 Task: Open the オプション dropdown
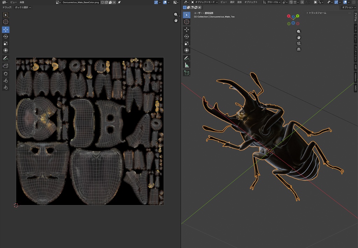click(349, 7)
